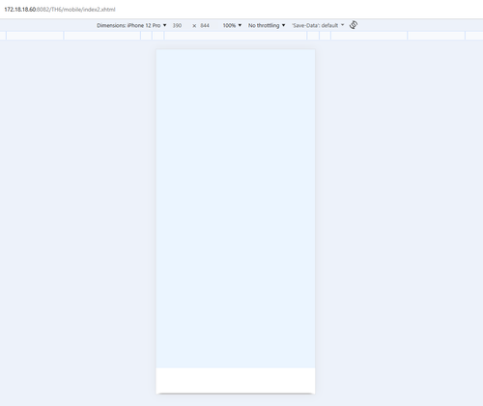Open the 100% zoom level dropdown
Screen dimensions: 483x406
(x=232, y=25)
